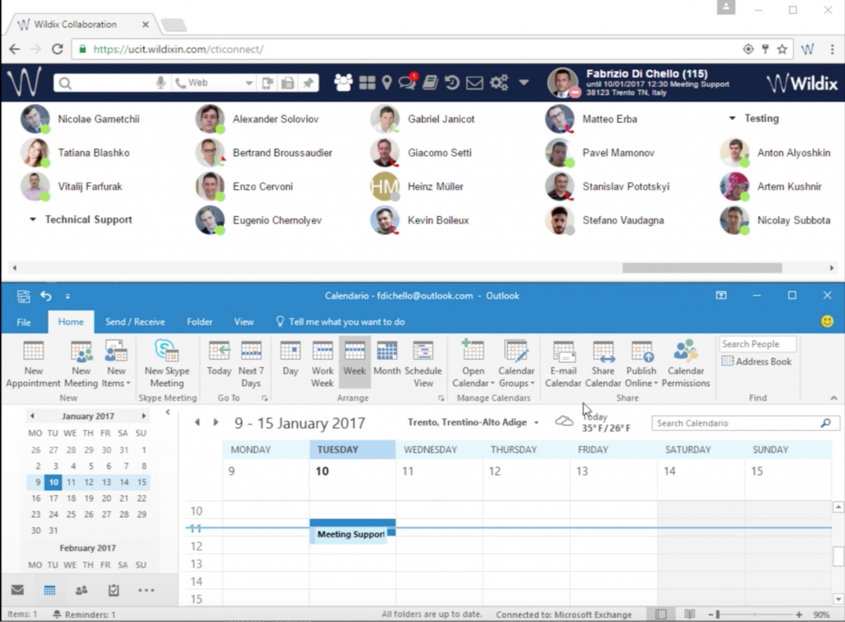Click the map location pin icon
845x622 pixels.
[386, 82]
